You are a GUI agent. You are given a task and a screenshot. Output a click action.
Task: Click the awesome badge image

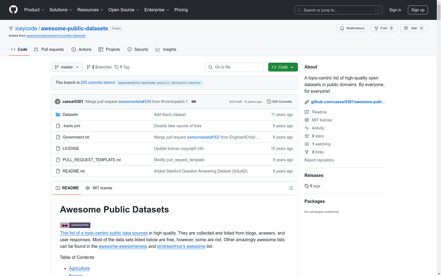pyautogui.click(x=75, y=225)
